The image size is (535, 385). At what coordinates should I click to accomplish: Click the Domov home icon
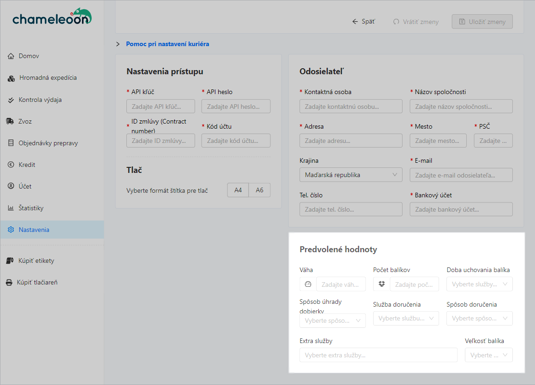[x=11, y=56]
